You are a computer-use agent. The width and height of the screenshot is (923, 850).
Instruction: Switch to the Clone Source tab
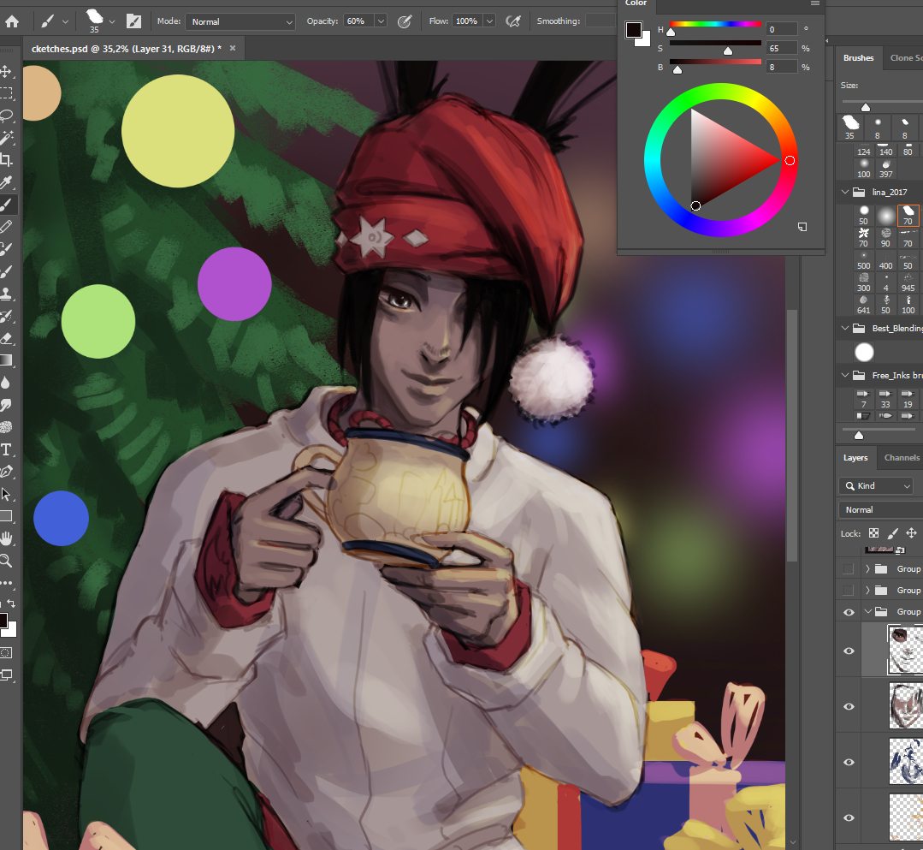point(905,58)
